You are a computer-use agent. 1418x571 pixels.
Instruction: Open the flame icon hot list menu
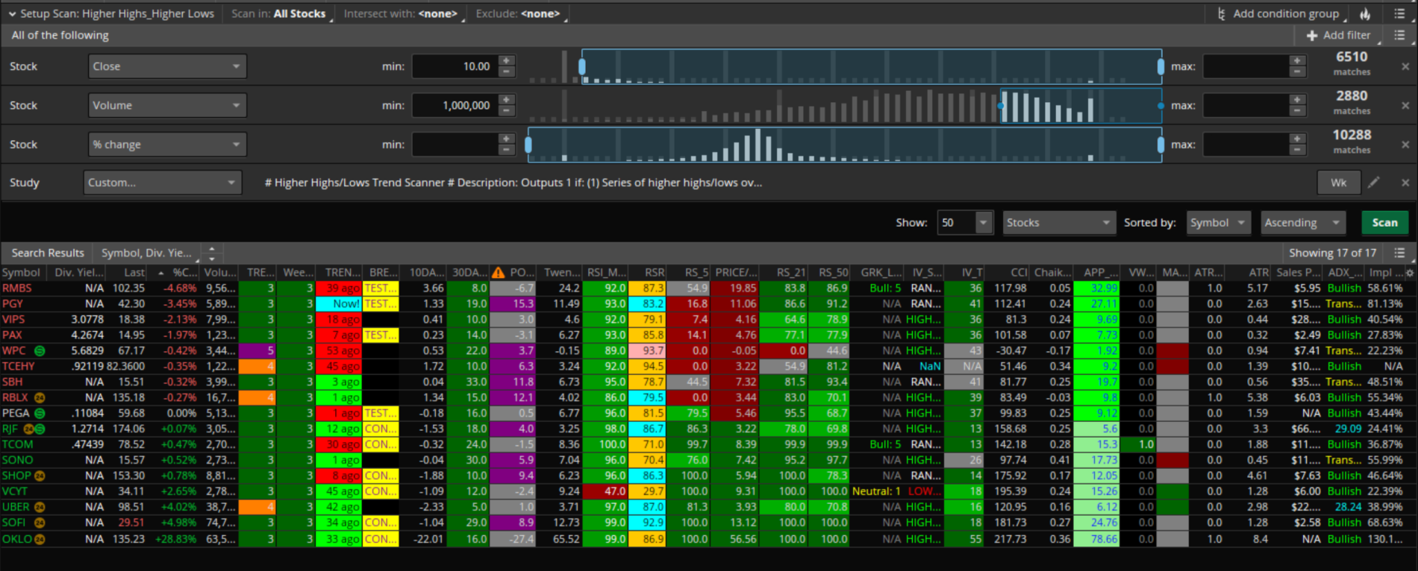[1365, 14]
